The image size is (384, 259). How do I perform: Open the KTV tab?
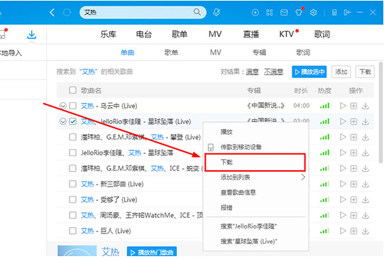(x=287, y=34)
